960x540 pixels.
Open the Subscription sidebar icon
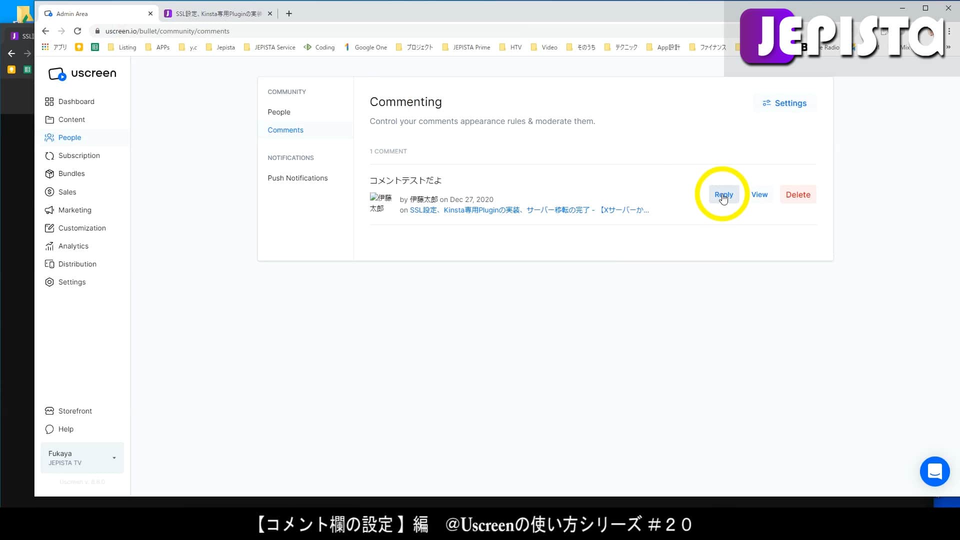point(49,155)
